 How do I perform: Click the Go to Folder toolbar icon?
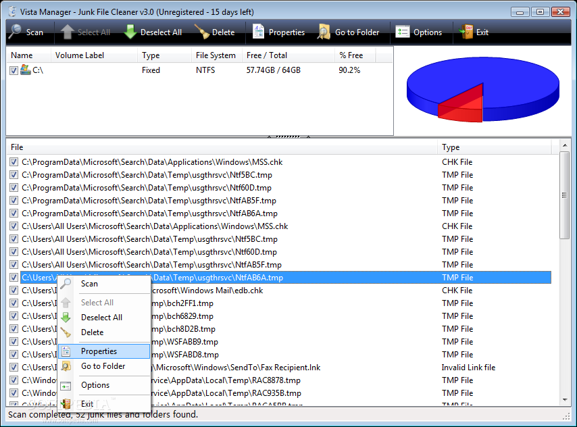324,32
